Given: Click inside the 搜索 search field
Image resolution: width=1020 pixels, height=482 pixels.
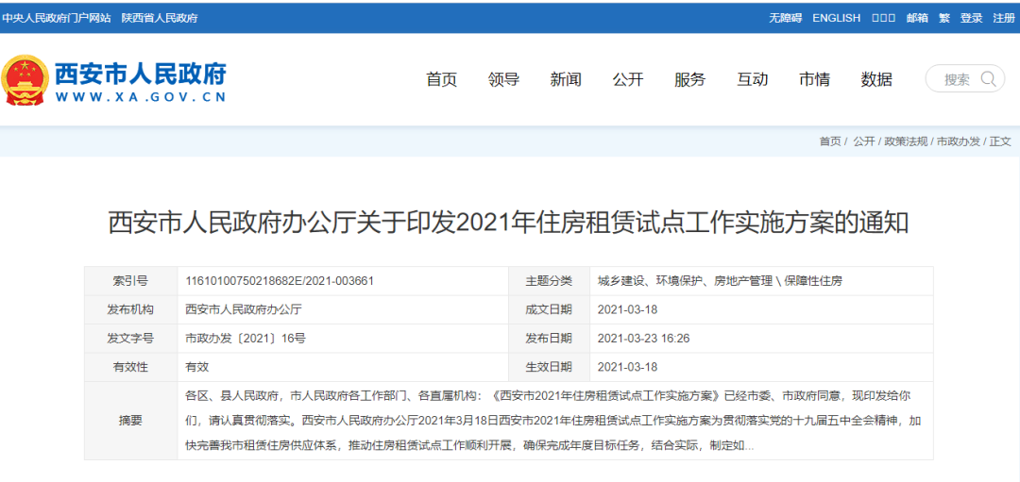Looking at the screenshot, I should click(x=956, y=79).
